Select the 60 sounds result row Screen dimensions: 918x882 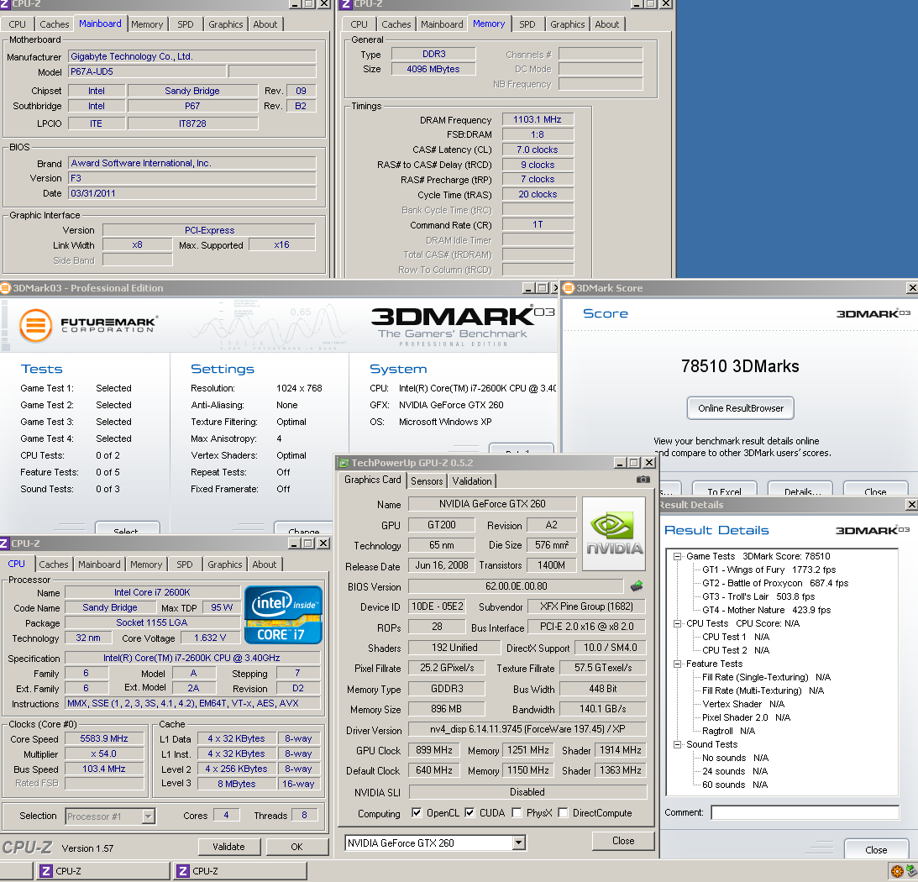click(x=735, y=785)
